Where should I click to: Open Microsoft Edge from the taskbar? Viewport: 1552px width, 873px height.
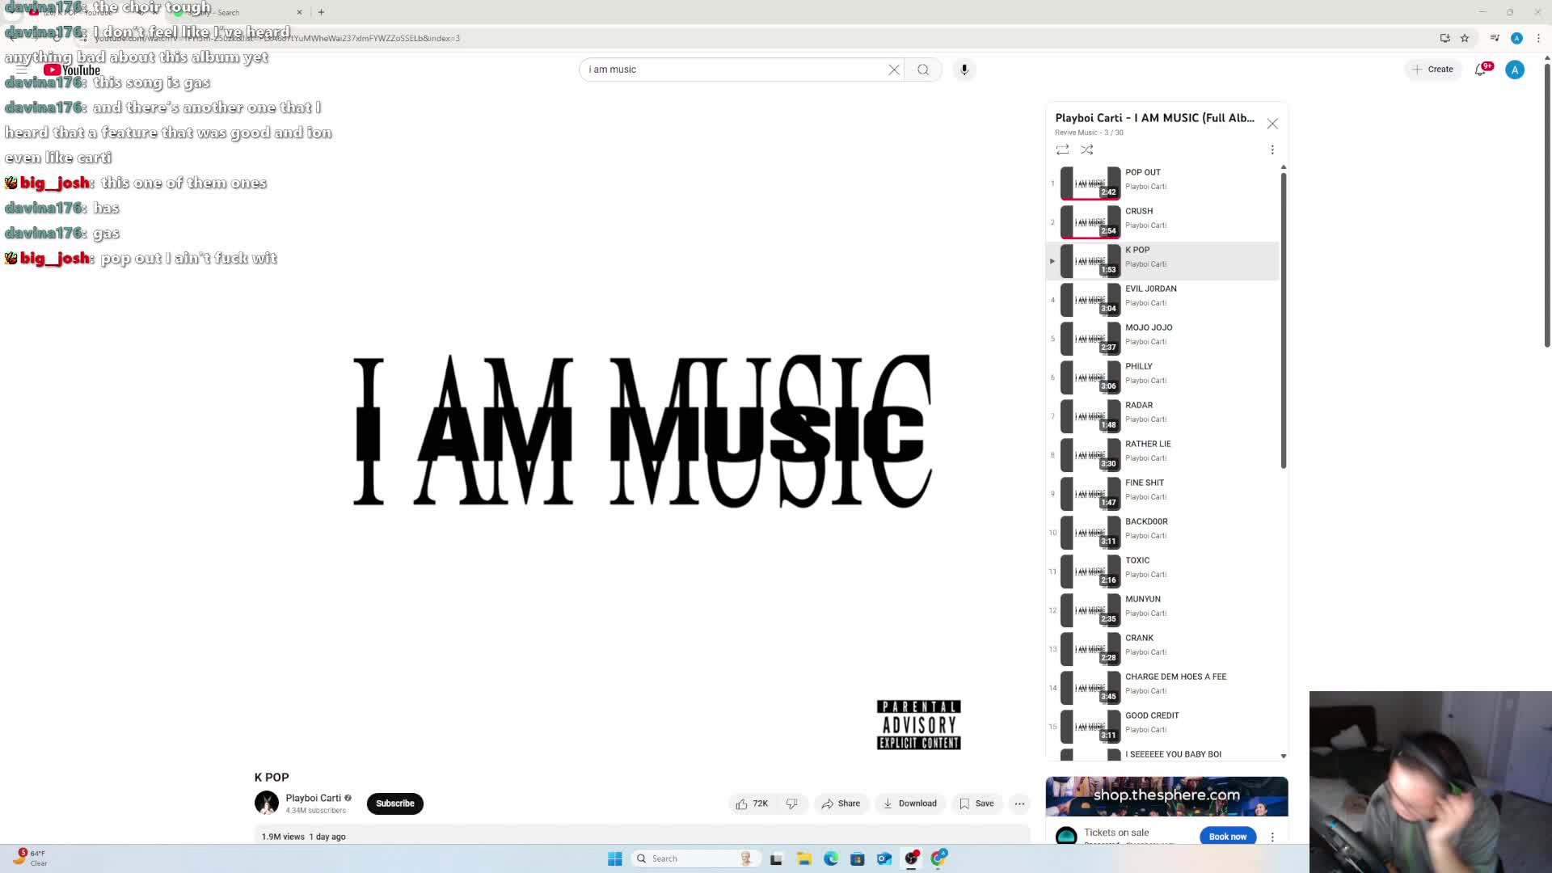[830, 858]
